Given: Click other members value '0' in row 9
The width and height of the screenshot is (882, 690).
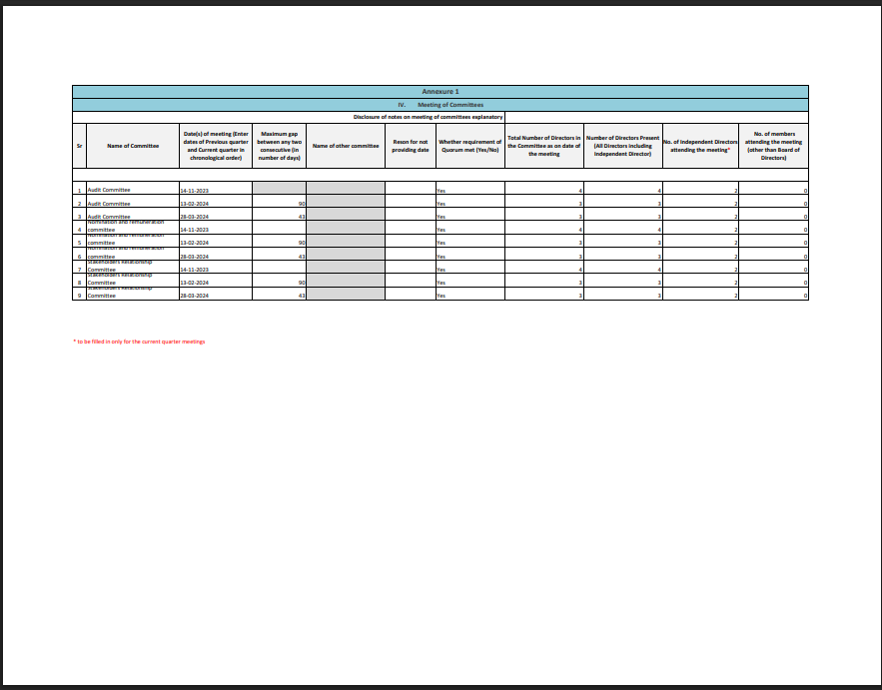Looking at the screenshot, I should pyautogui.click(x=805, y=296).
